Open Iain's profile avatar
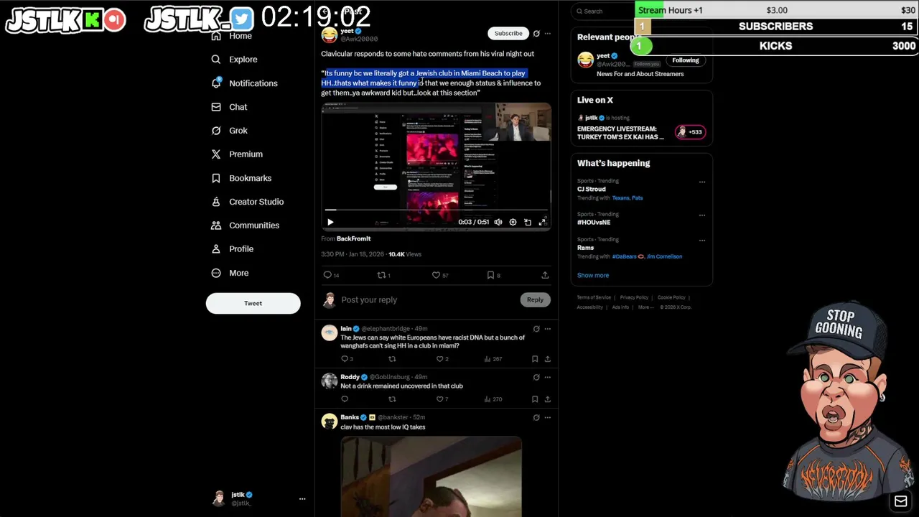Screen dimensions: 919x517 [x=330, y=332]
